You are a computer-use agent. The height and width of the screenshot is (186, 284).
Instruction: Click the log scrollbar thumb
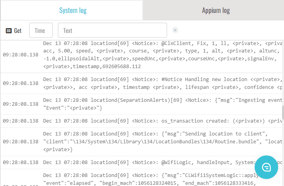(x=283, y=113)
